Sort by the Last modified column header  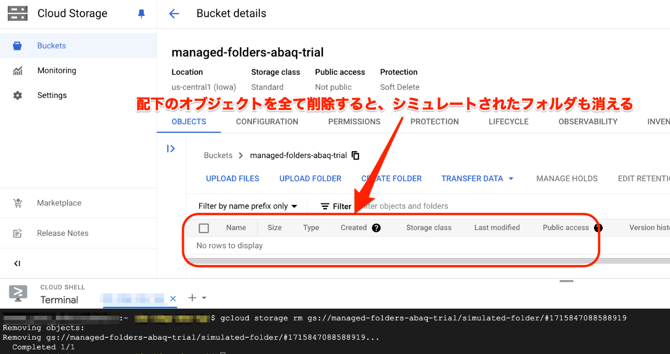[497, 228]
